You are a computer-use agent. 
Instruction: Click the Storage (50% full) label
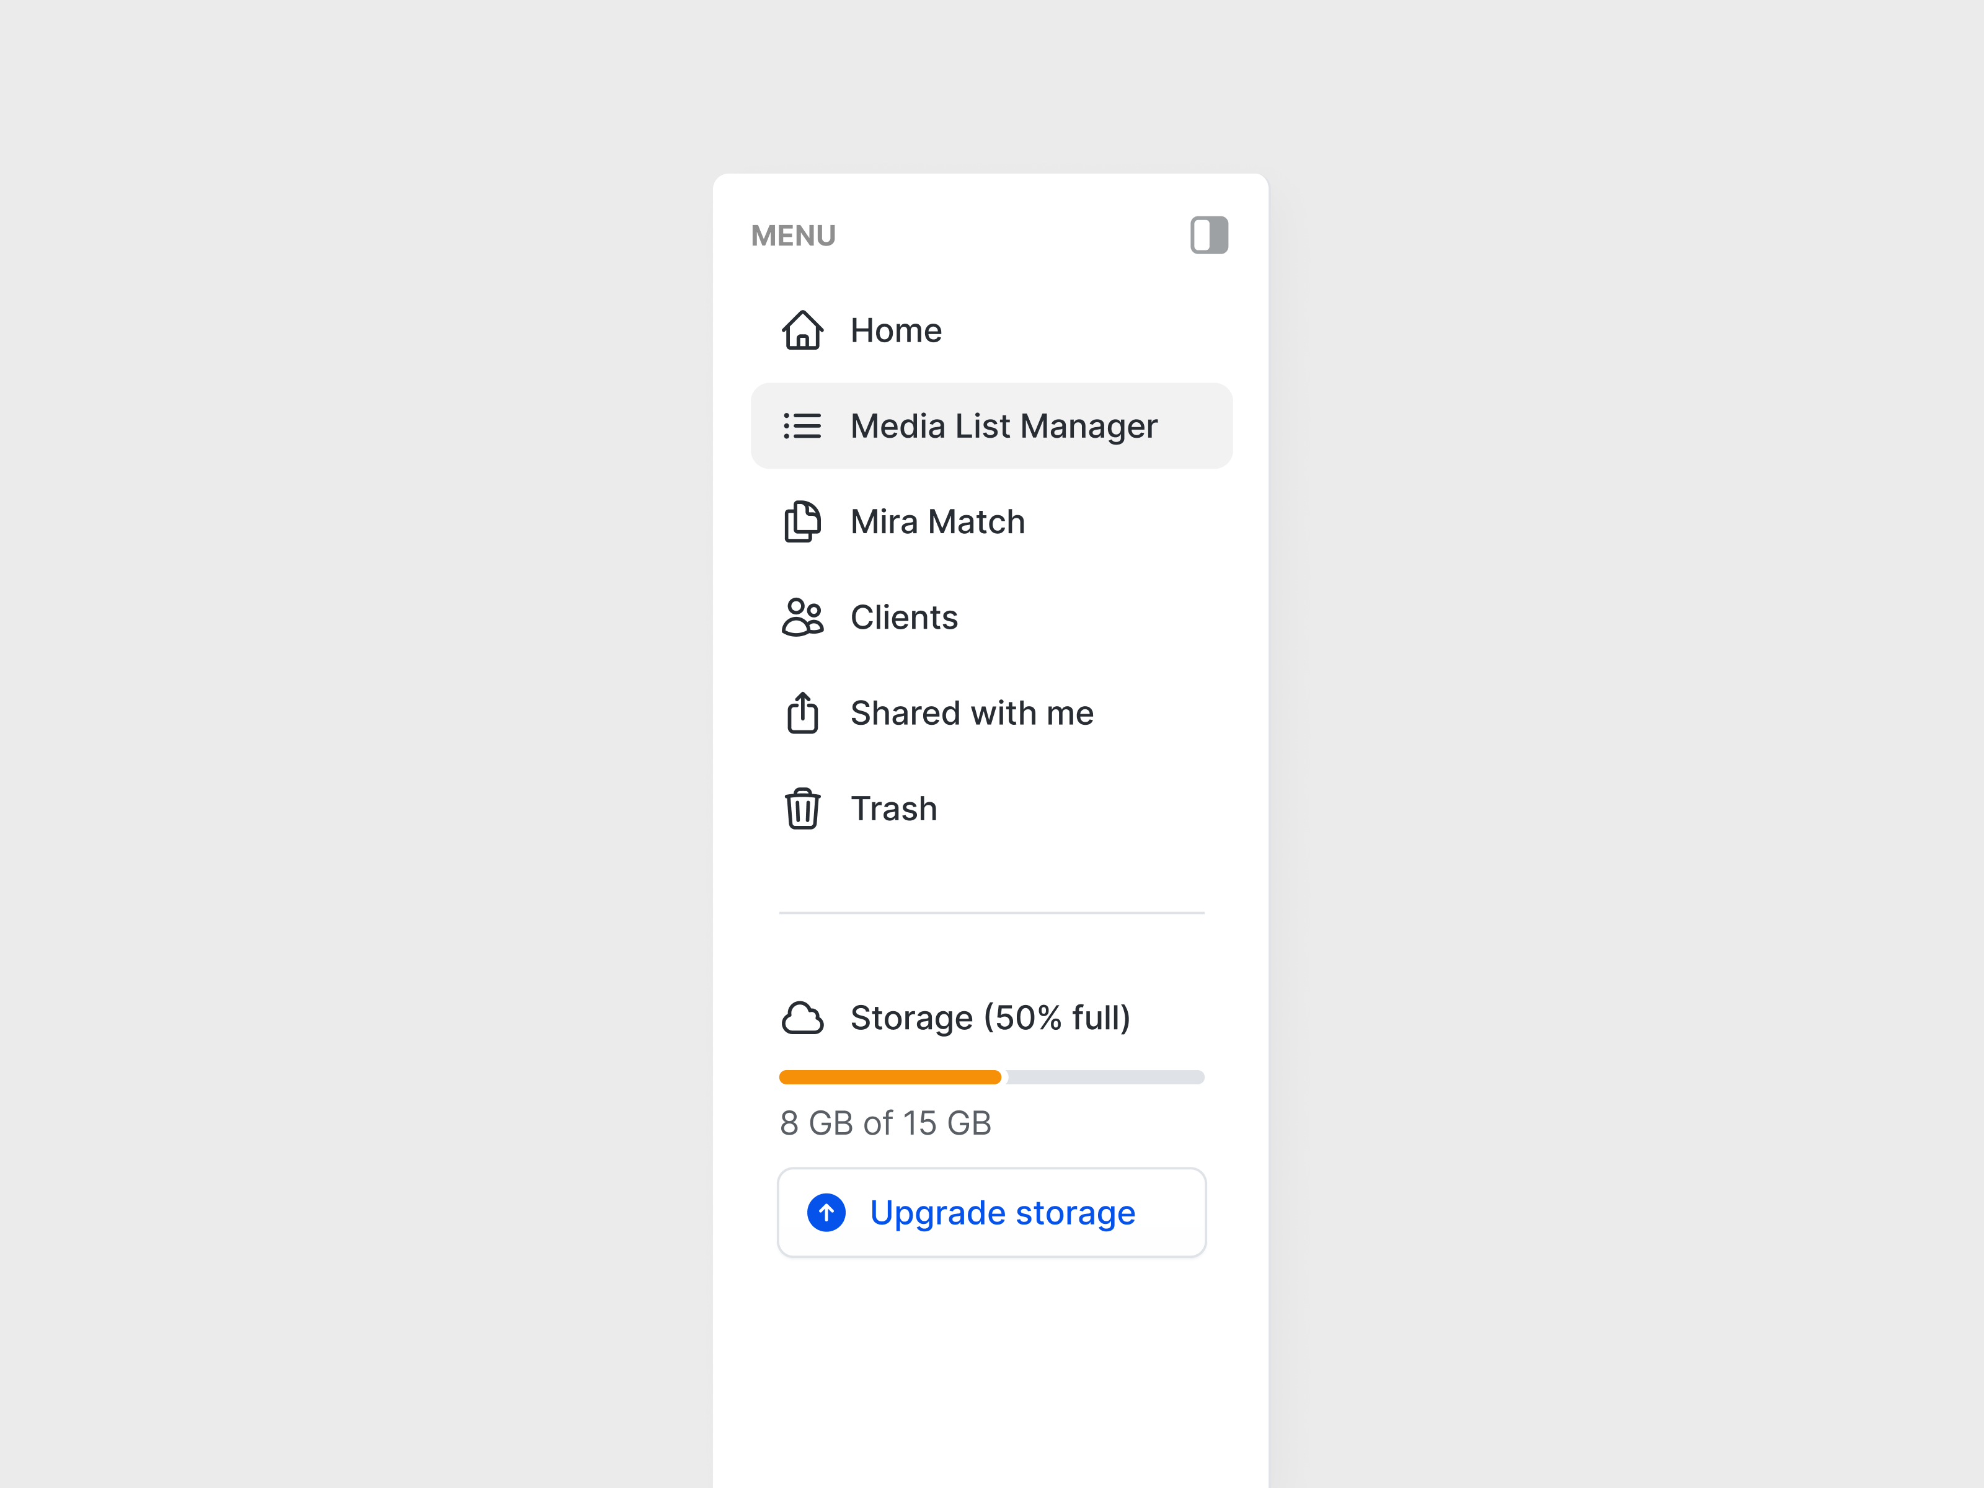click(x=990, y=1018)
